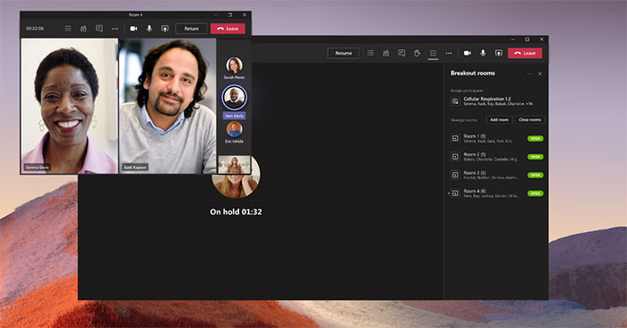Viewport: 627px width, 328px height.
Task: Open chat in Room 4 window
Action: click(99, 29)
